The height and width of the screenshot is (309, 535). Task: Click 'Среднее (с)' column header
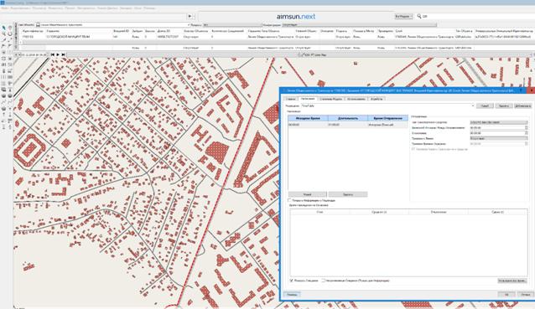click(379, 212)
